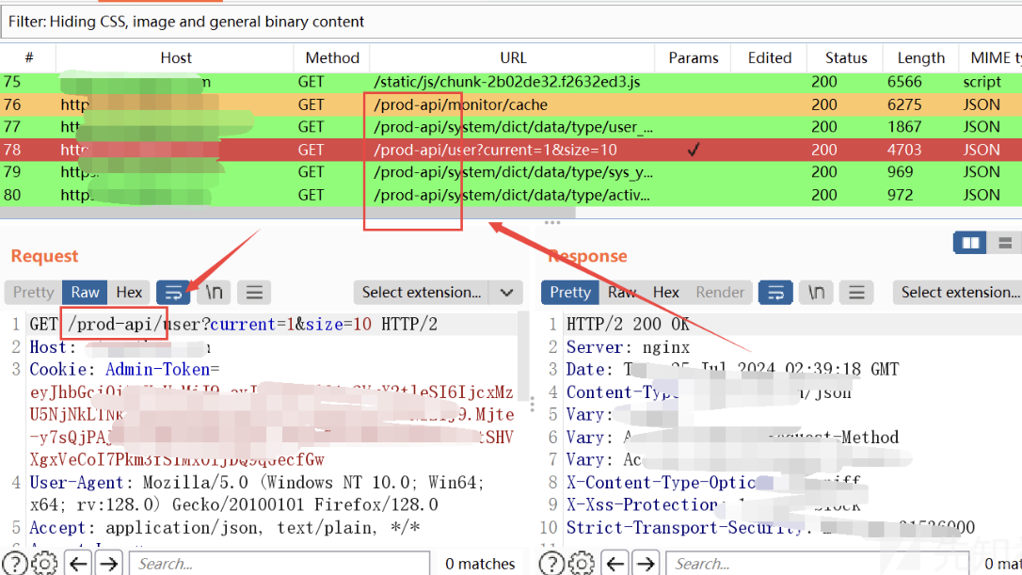Click User-Agent header in Request editor
Image resolution: width=1022 pixels, height=575 pixels.
point(257,483)
